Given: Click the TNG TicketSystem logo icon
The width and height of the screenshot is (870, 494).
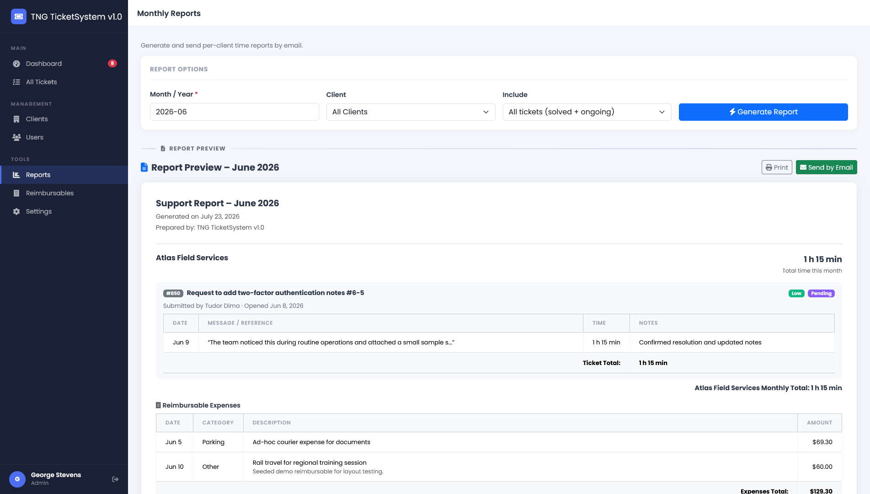Looking at the screenshot, I should coord(19,16).
